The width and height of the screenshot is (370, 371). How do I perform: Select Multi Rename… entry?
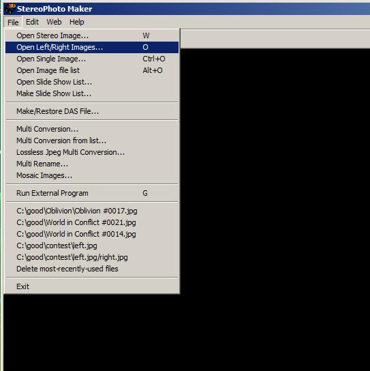(x=92, y=164)
